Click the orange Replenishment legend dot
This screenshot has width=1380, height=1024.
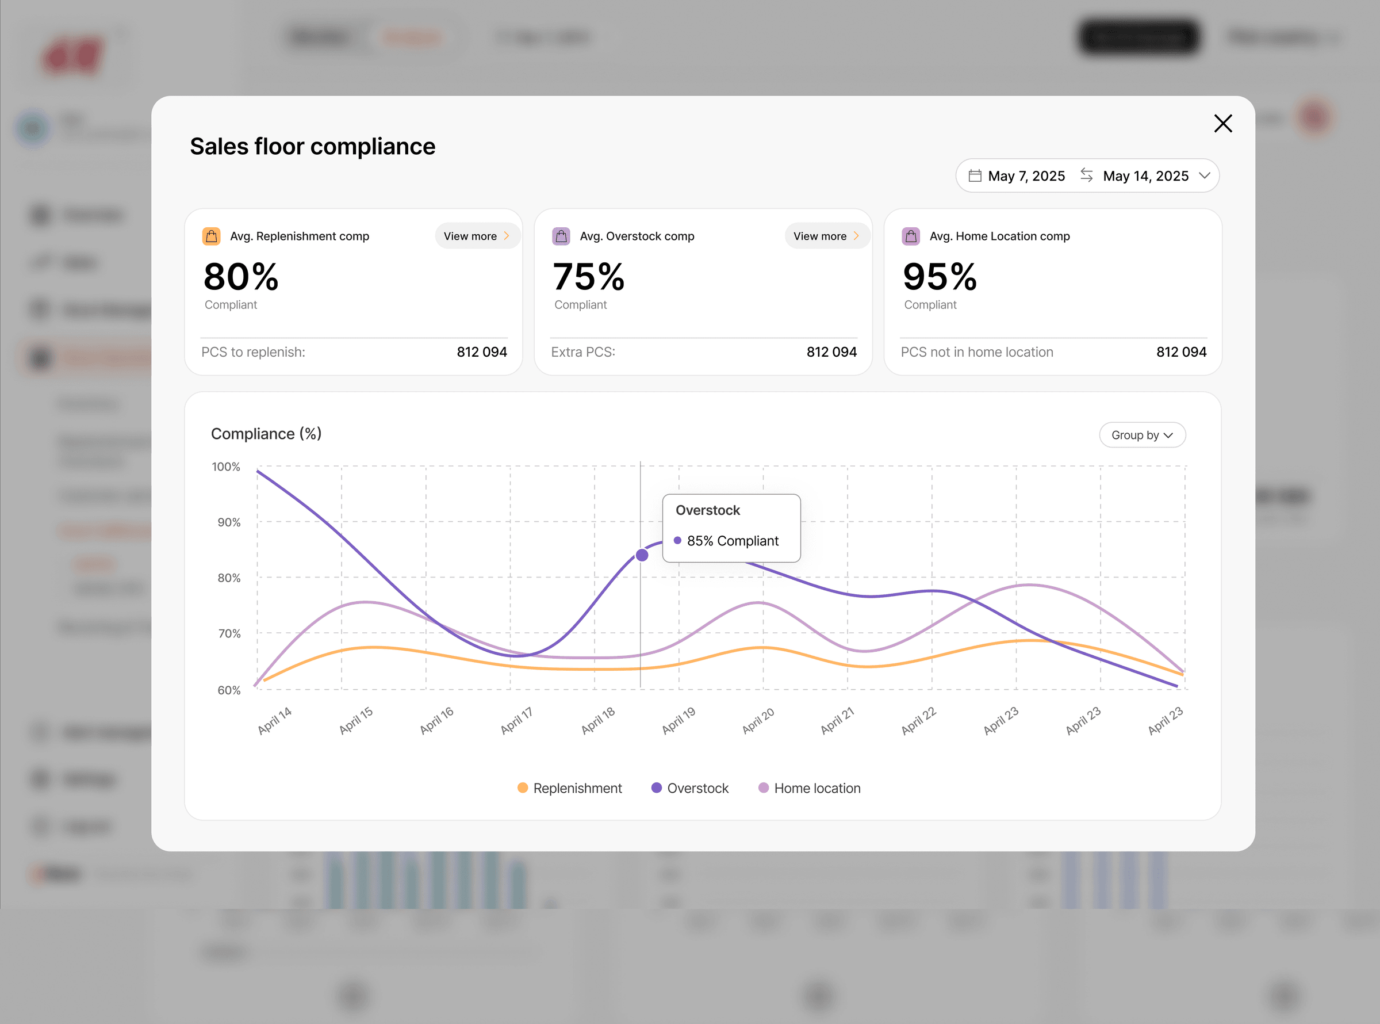pos(523,788)
